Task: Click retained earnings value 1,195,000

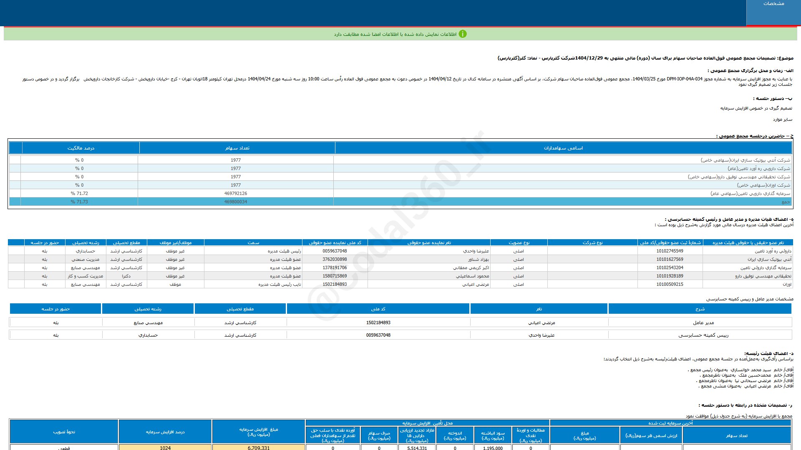Action: (x=493, y=448)
